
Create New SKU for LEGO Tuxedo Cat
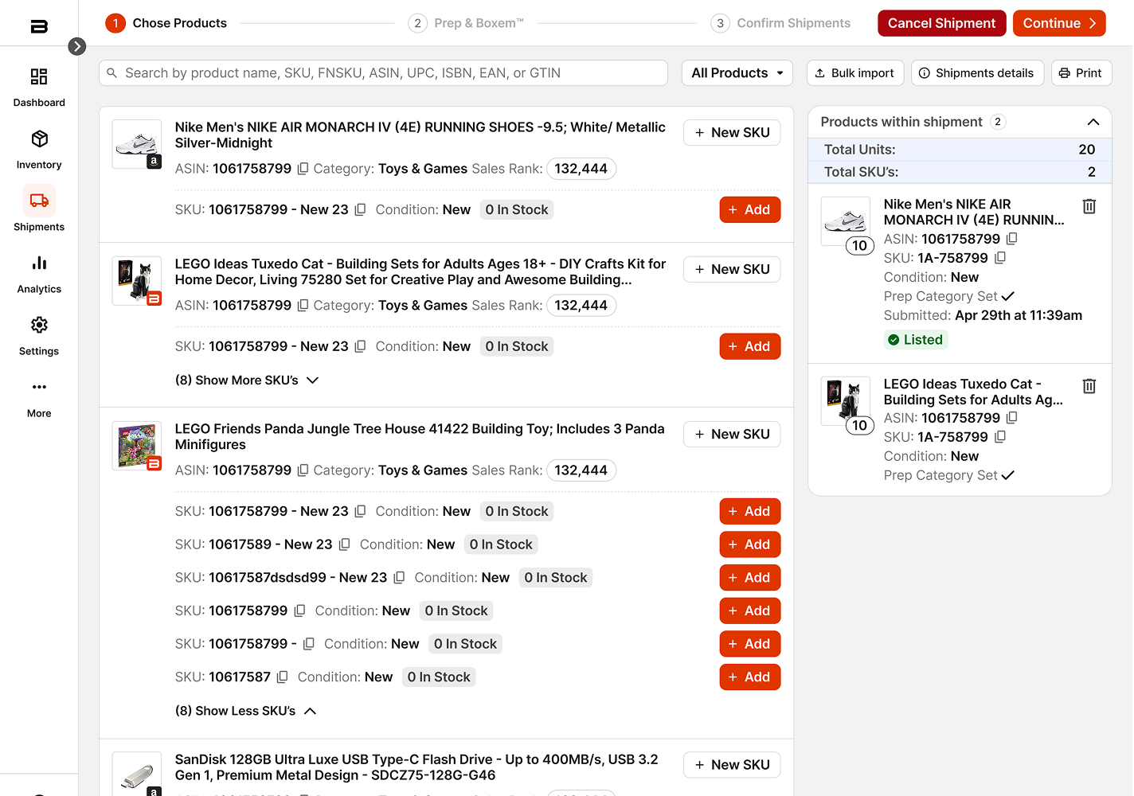click(732, 269)
